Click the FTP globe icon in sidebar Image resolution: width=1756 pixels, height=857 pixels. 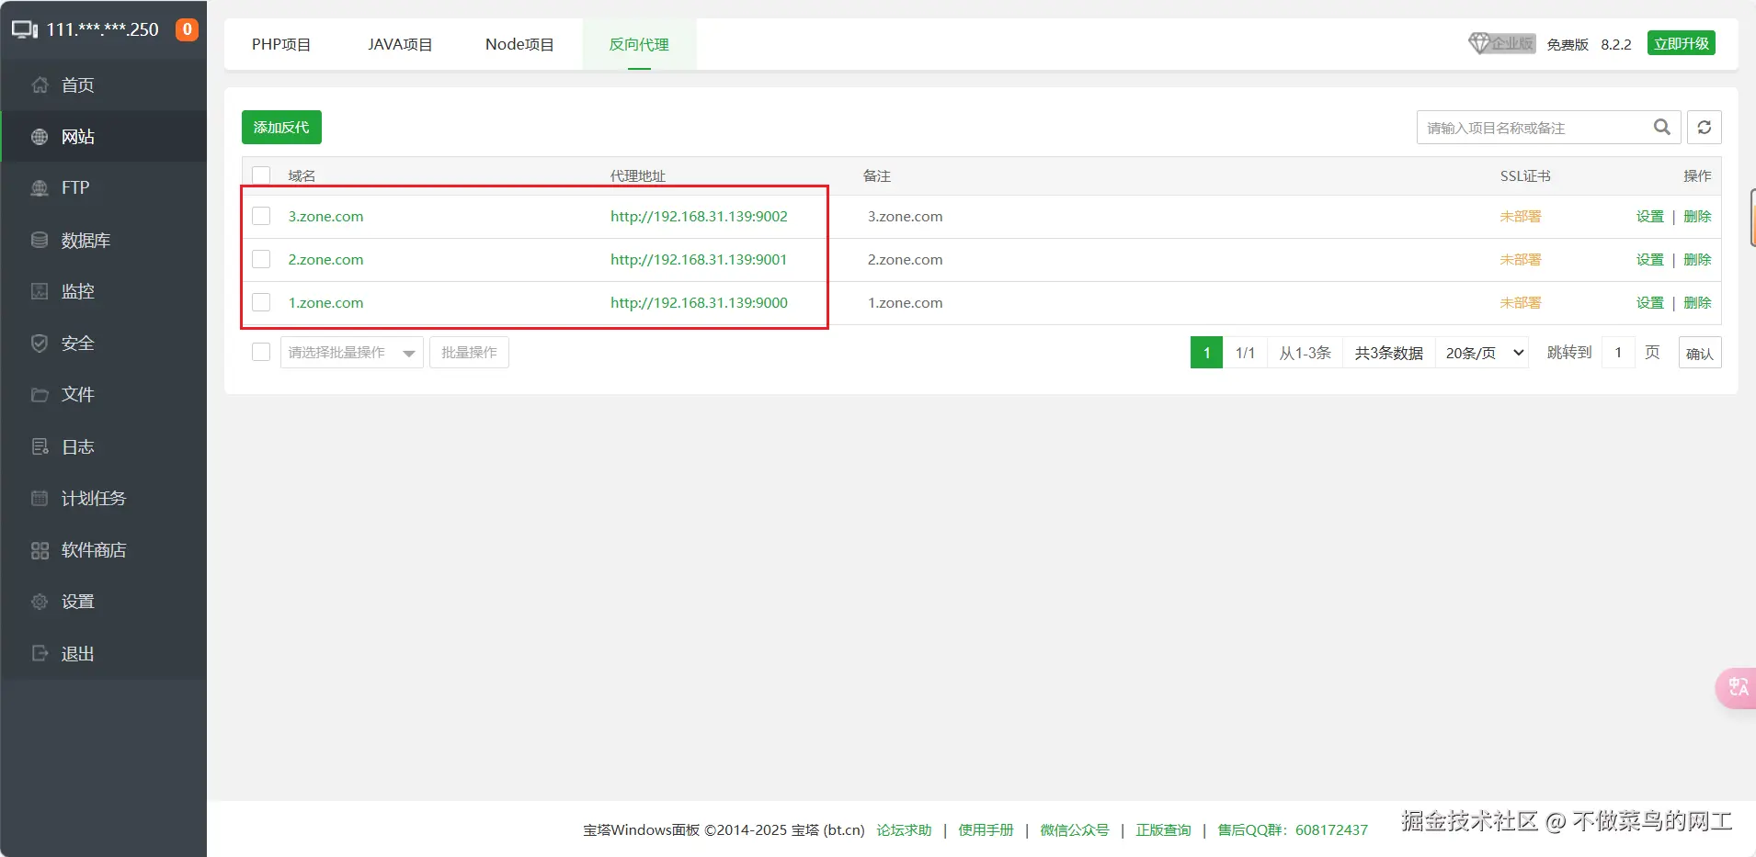tap(40, 188)
